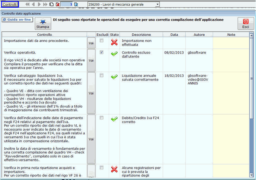Click the scrollbar down arrow
Viewport: 256px width, 180px height.
[x=251, y=175]
